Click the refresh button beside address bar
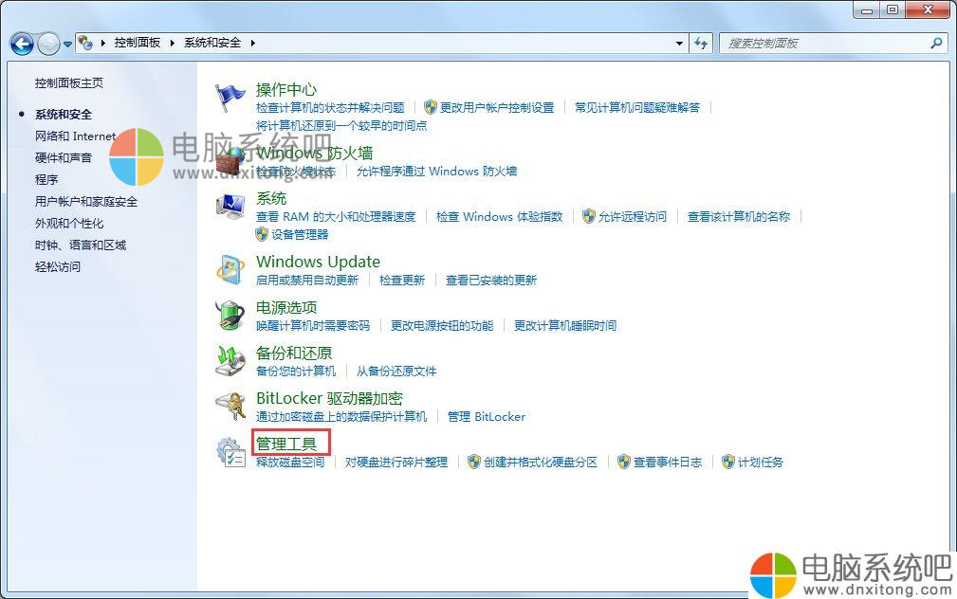Image resolution: width=957 pixels, height=599 pixels. point(701,44)
